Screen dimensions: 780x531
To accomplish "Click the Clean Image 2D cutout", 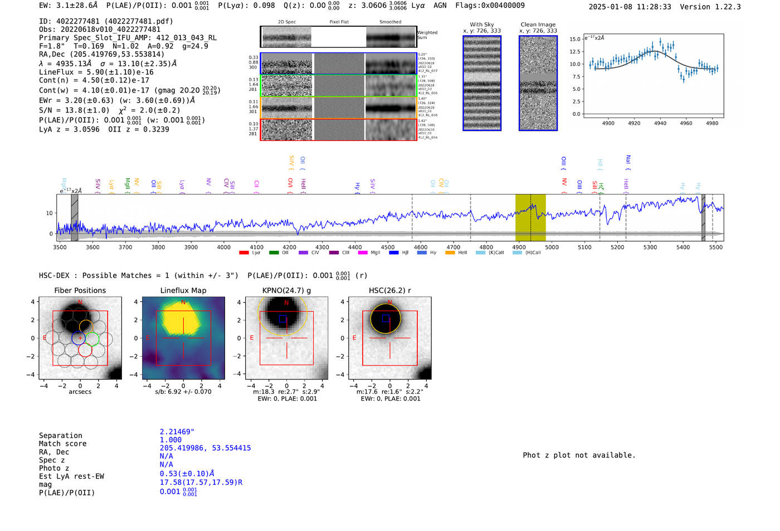I will pyautogui.click(x=538, y=83).
